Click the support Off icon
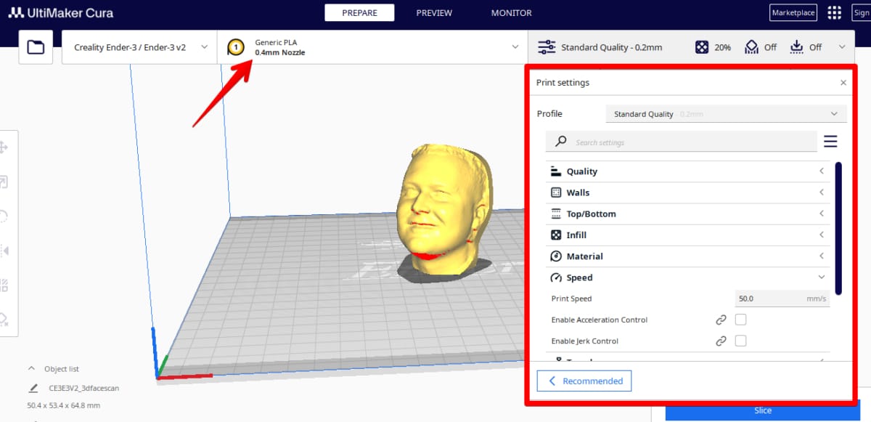Image resolution: width=871 pixels, height=422 pixels. (x=752, y=47)
